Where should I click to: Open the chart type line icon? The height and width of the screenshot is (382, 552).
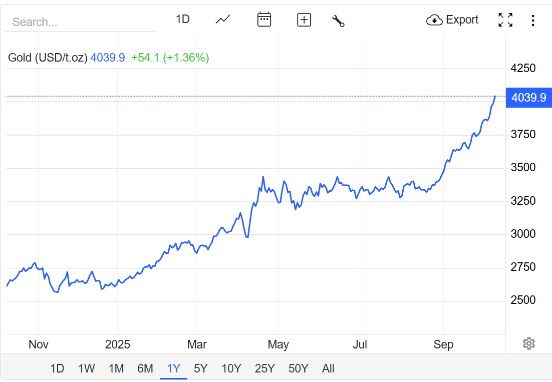pyautogui.click(x=223, y=20)
